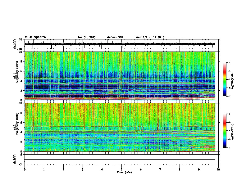Click the 'VLF Spectra' title text
Viewport: 246px width, 190px height.
[x=35, y=37]
